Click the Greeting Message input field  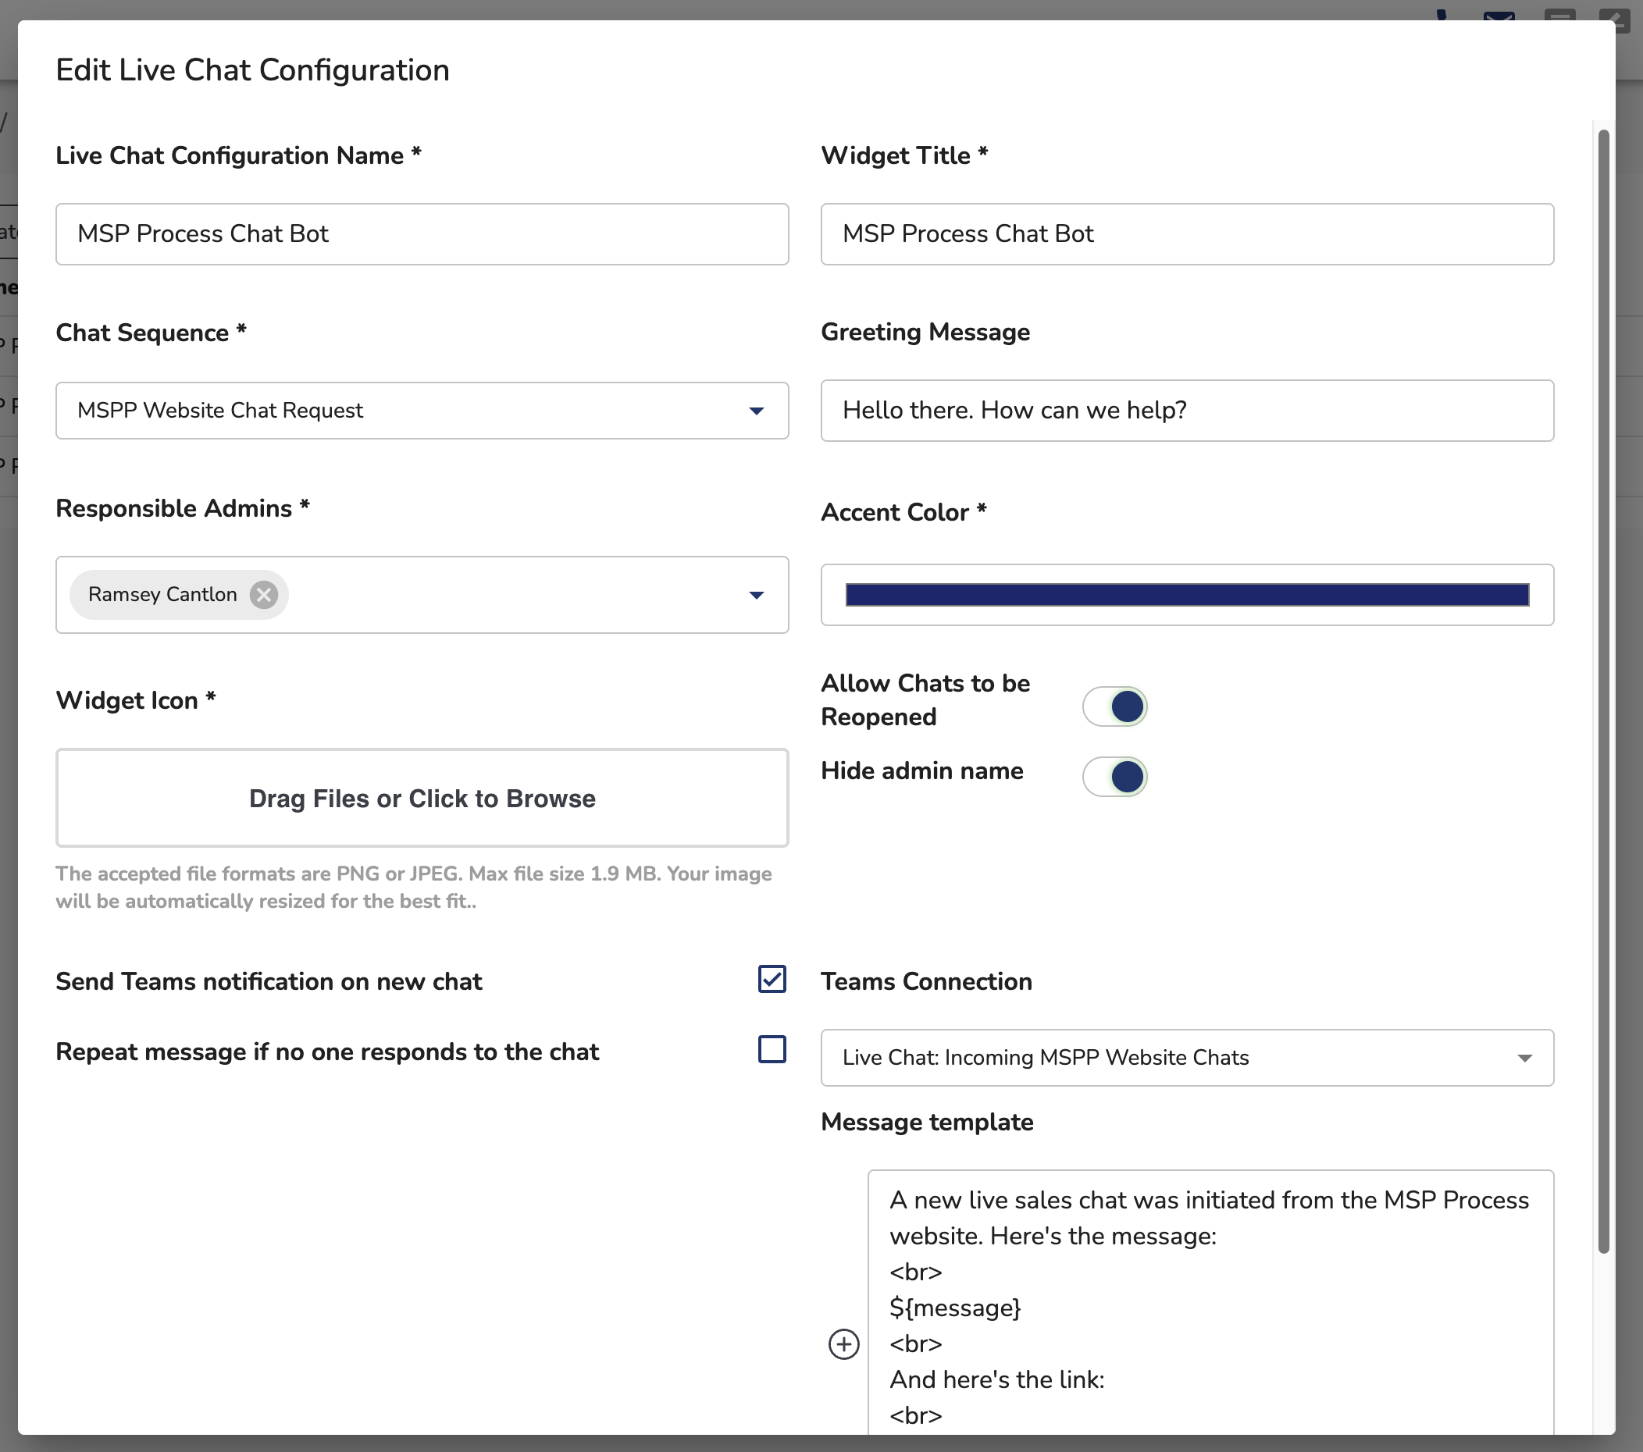pyautogui.click(x=1186, y=411)
